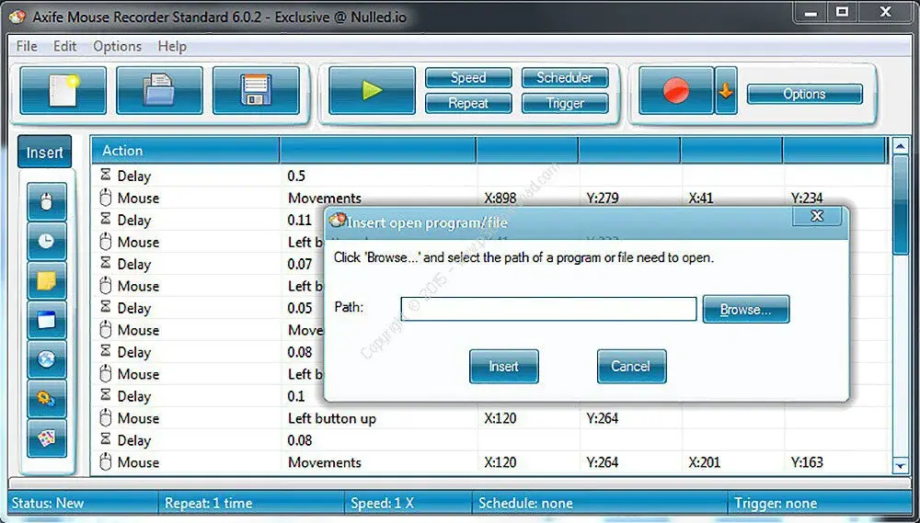This screenshot has height=523, width=920.
Task: Create a new recording file
Action: (x=63, y=90)
